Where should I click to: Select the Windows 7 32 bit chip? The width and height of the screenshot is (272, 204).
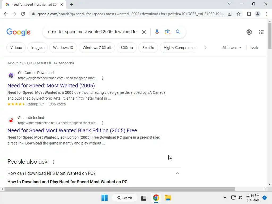(x=97, y=48)
